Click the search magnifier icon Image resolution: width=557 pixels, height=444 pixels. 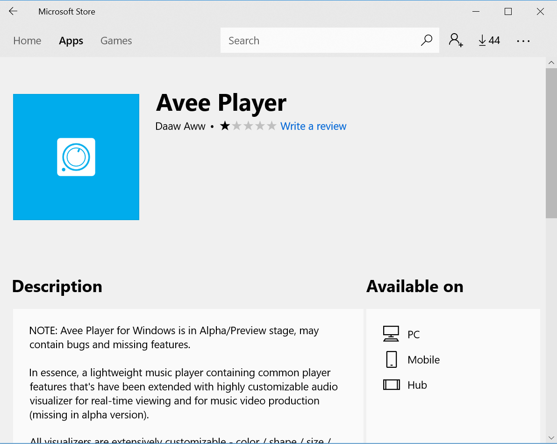pyautogui.click(x=426, y=41)
